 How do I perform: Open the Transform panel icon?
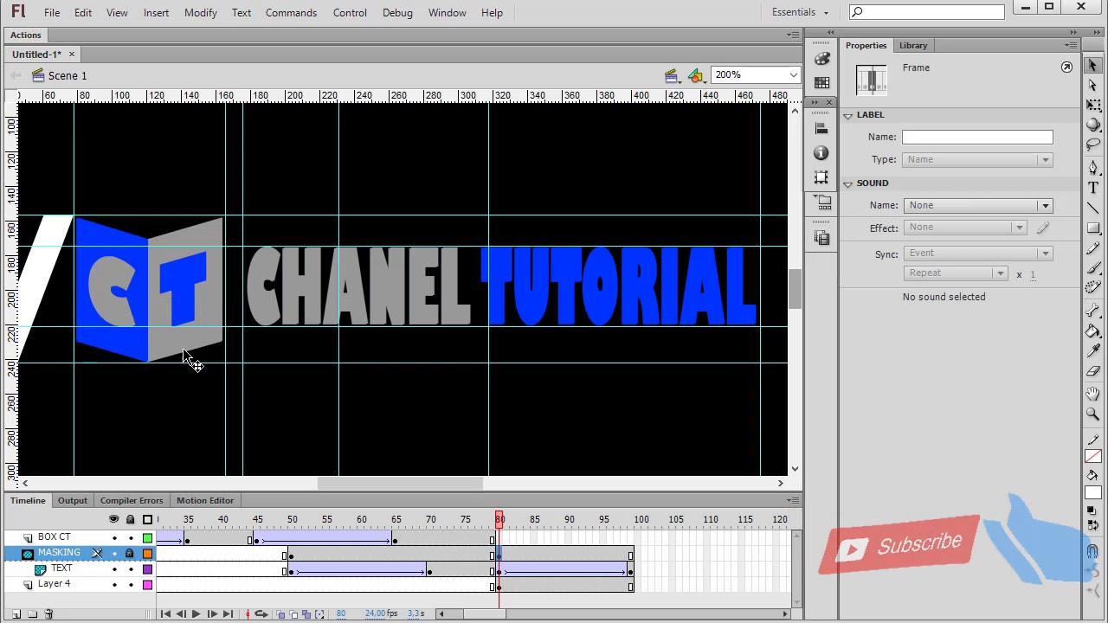pyautogui.click(x=821, y=177)
